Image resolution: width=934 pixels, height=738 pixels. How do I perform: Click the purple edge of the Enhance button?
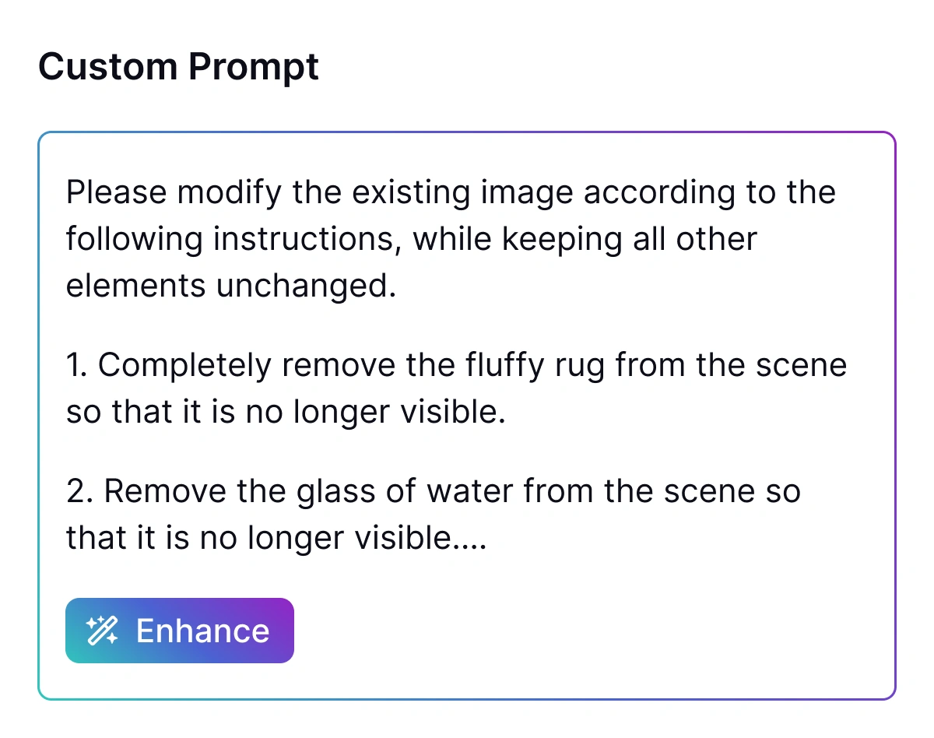(x=291, y=631)
